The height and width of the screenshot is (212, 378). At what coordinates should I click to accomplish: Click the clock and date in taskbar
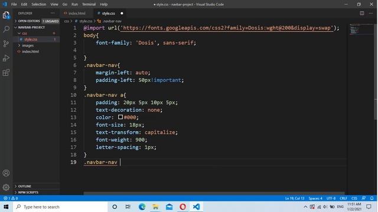[354, 207]
